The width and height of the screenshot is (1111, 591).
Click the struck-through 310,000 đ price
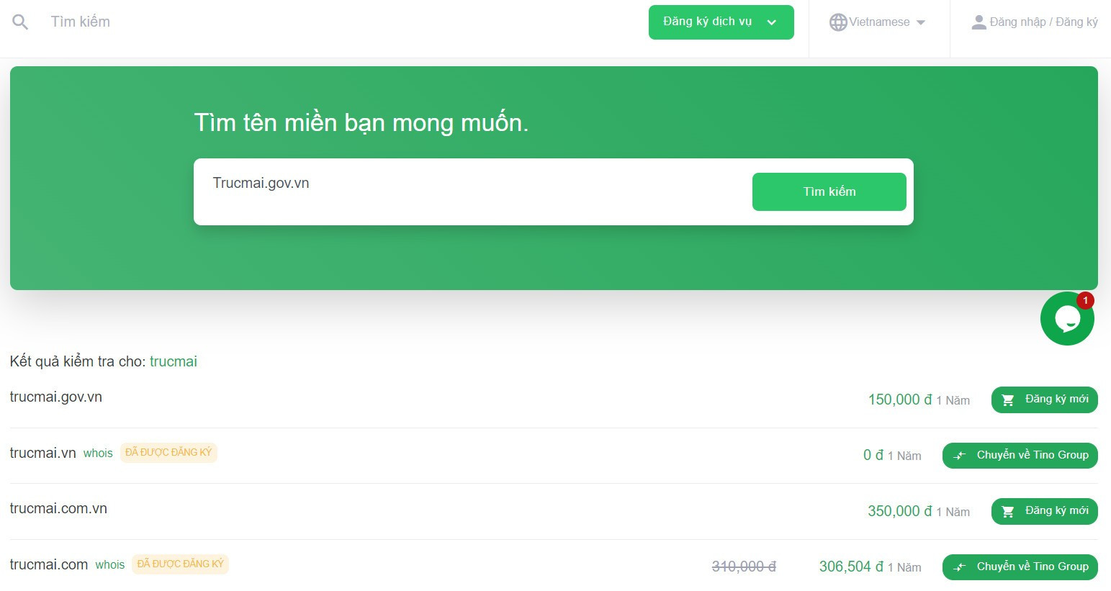click(744, 567)
